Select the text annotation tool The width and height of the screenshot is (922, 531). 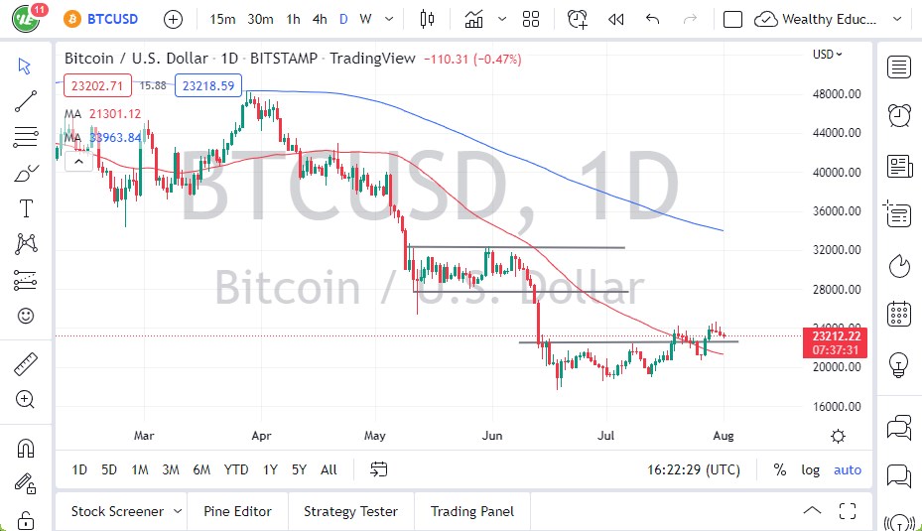[26, 208]
